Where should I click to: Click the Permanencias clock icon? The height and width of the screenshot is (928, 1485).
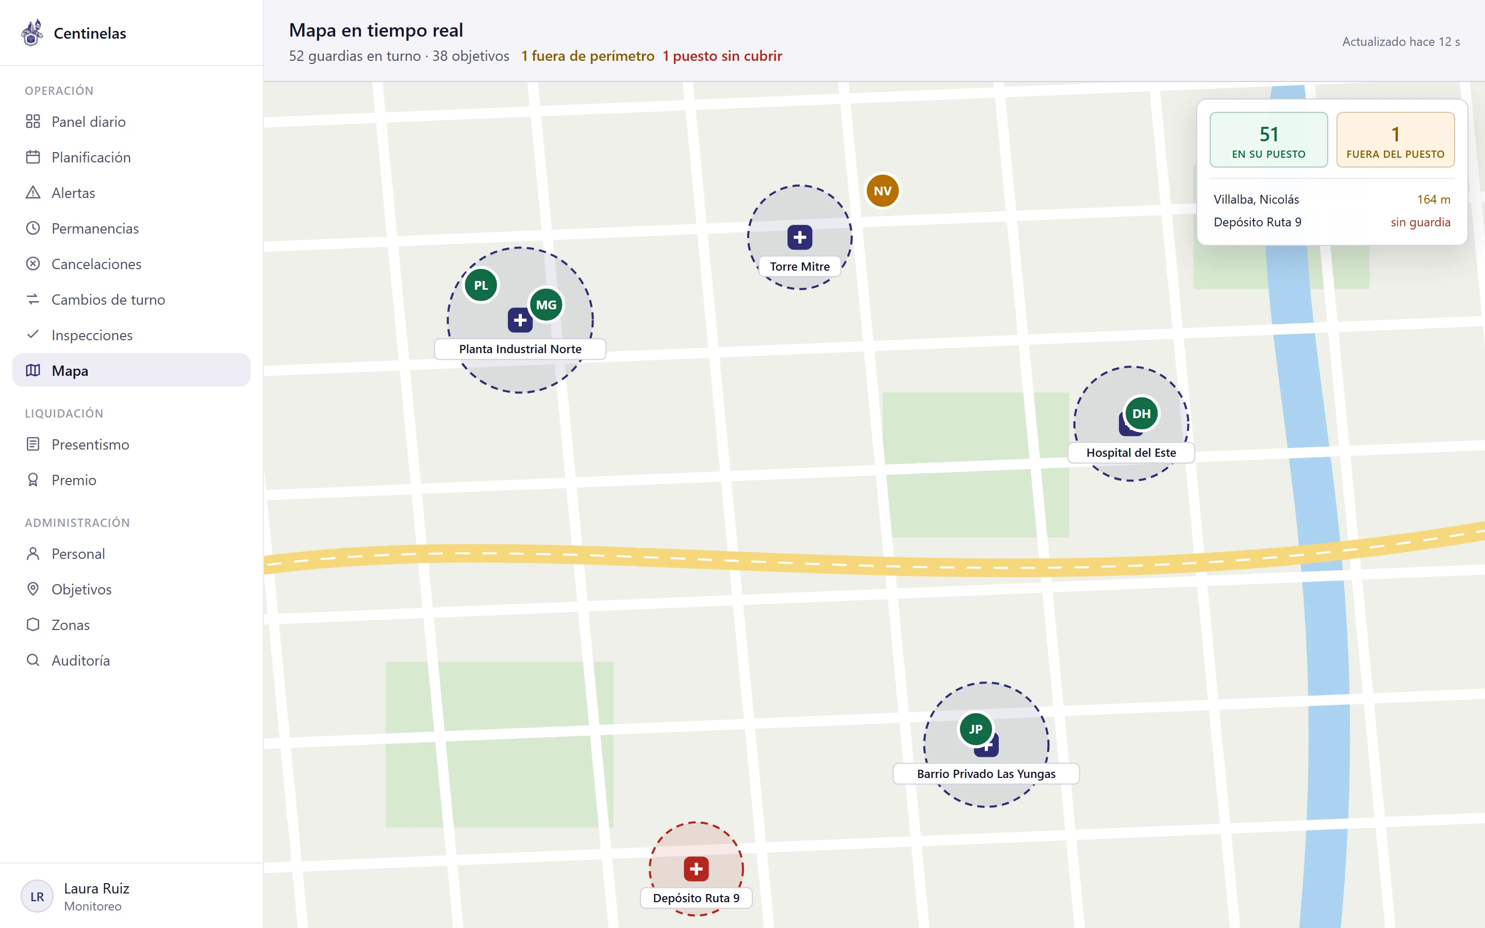tap(33, 228)
